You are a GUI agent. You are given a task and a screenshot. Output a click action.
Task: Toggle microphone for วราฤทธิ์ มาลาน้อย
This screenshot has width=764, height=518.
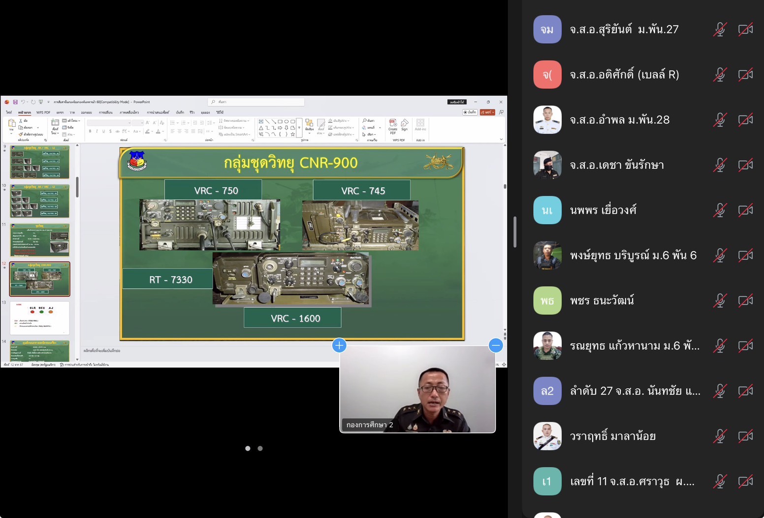(720, 436)
